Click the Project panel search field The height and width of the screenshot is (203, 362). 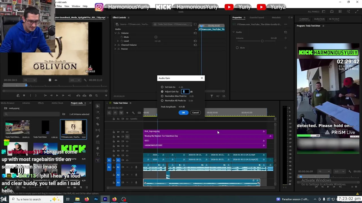32,114
